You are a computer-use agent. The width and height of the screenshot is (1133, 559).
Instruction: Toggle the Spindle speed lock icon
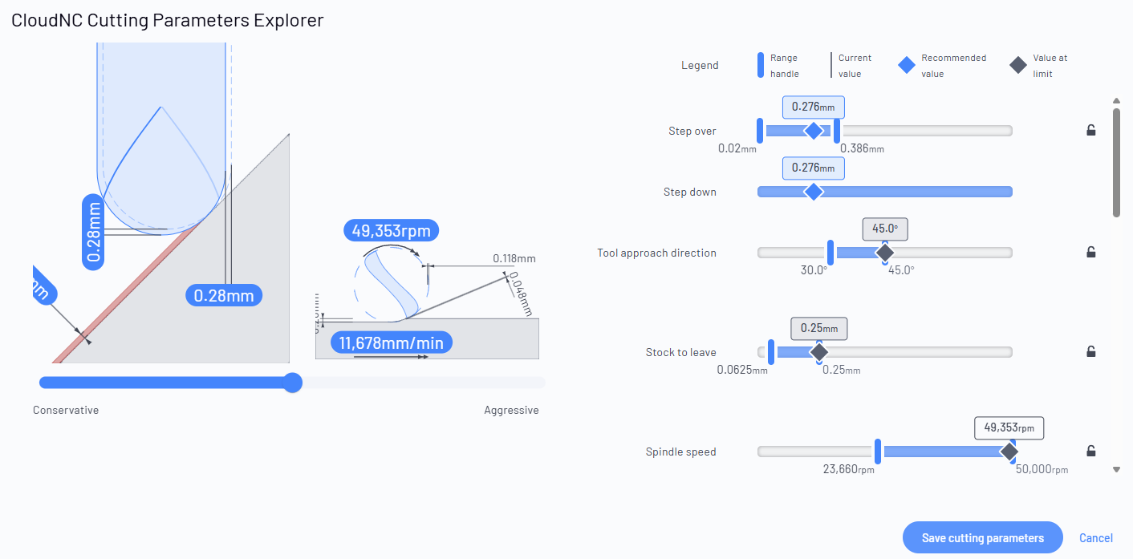[x=1090, y=451]
